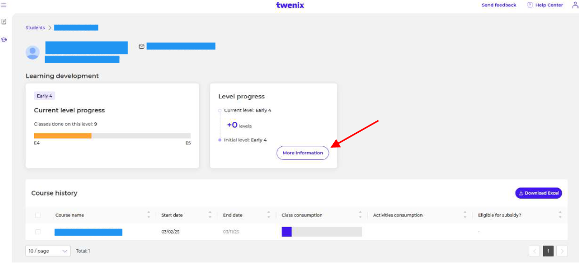Sort by Course name column arrows
The height and width of the screenshot is (263, 579).
149,215
